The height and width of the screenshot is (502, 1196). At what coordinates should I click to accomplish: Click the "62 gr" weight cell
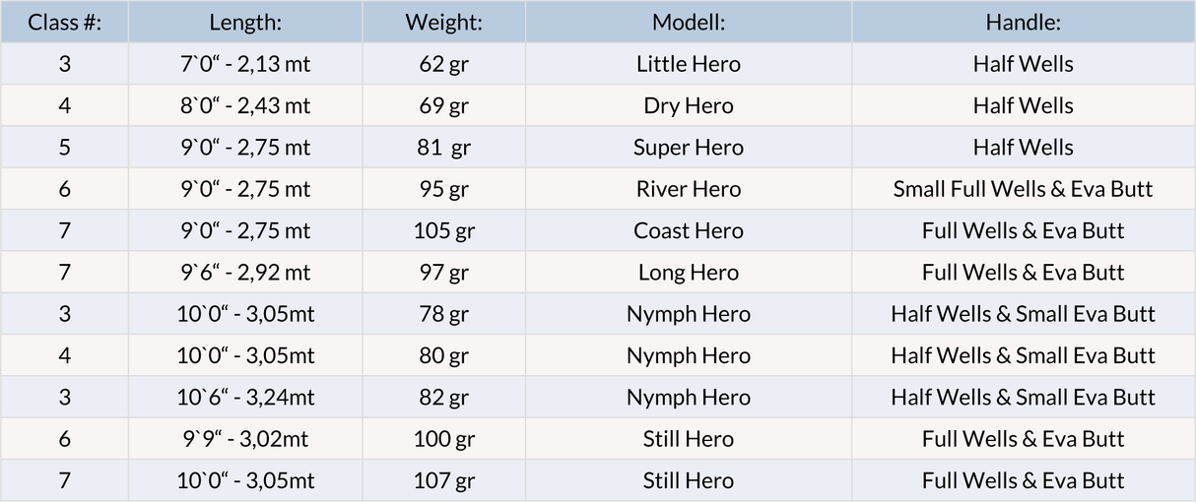coord(443,64)
